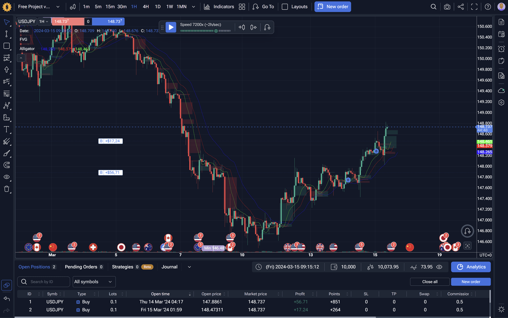This screenshot has width=508, height=318.
Task: Open the Strategies tab
Action: (x=132, y=267)
